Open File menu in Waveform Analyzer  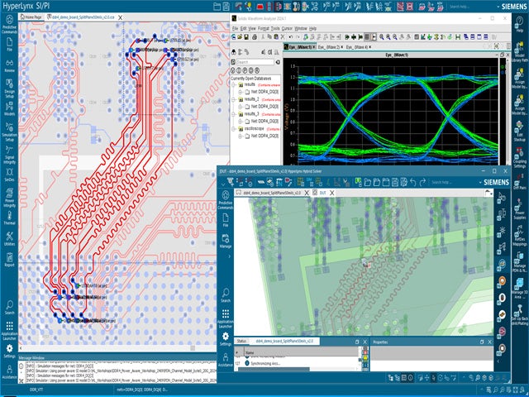[235, 29]
